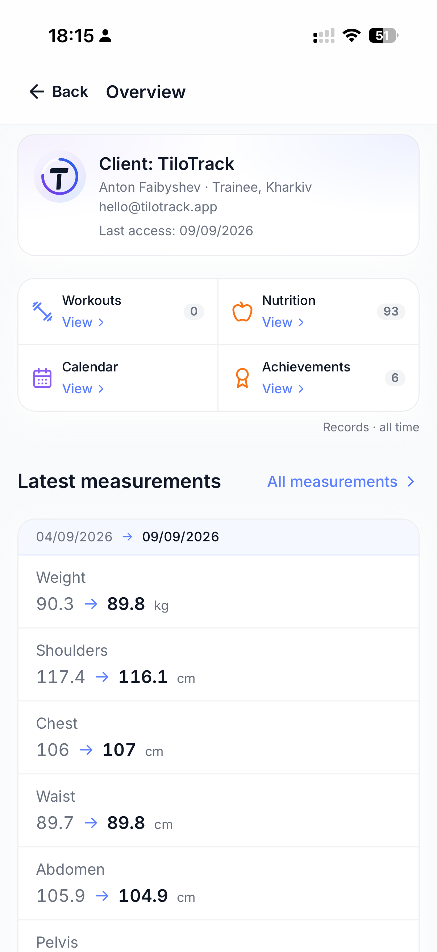This screenshot has width=437, height=952.
Task: Tap the TiloTrack client avatar logo
Action: pos(60,176)
